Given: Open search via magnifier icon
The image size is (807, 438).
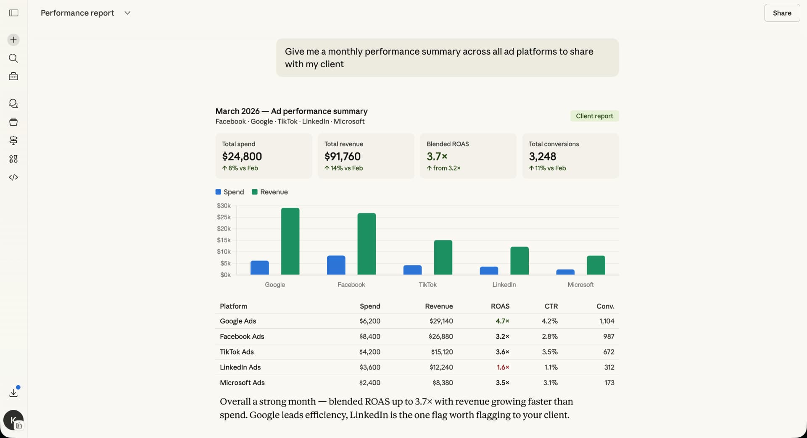Looking at the screenshot, I should click(13, 58).
